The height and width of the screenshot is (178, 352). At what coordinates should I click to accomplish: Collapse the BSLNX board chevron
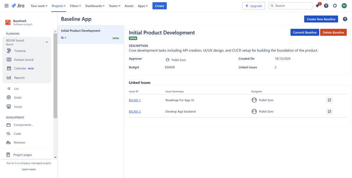[x=47, y=42]
